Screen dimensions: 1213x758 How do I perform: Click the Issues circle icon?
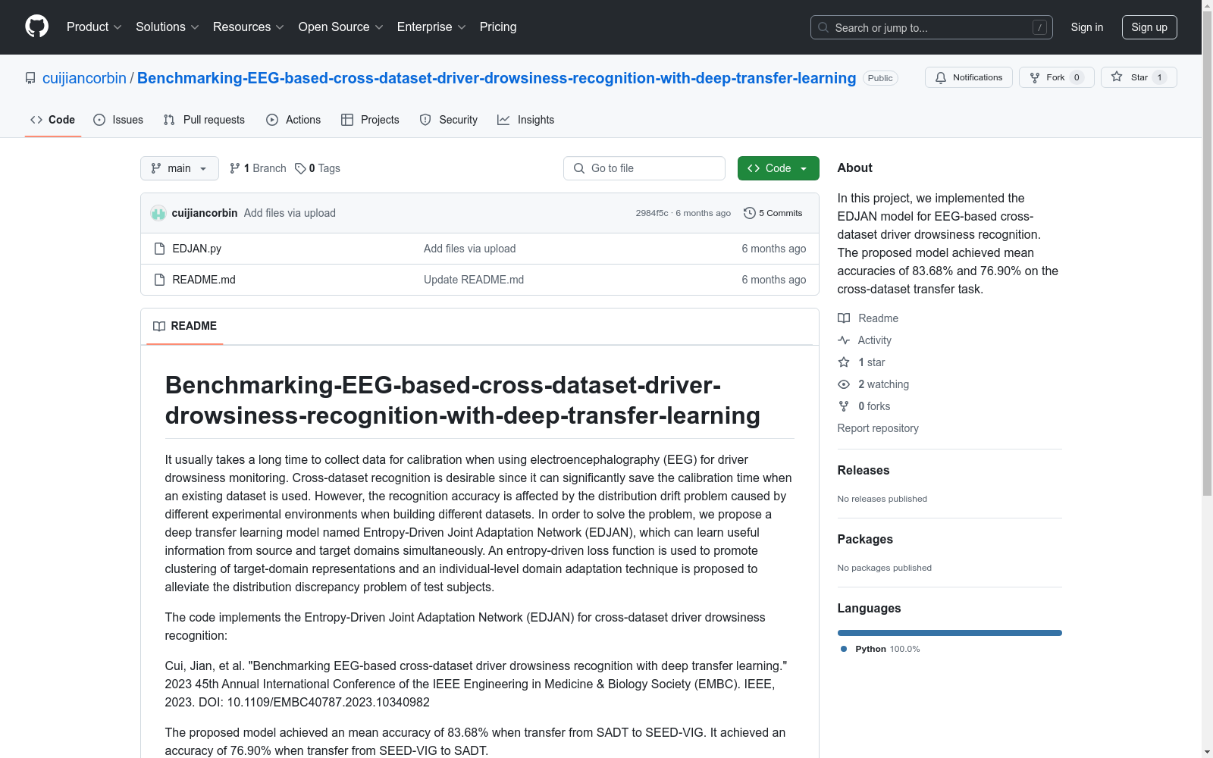[99, 120]
